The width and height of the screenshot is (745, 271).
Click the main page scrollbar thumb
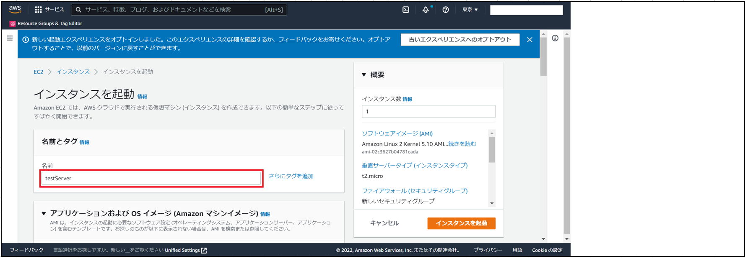pyautogui.click(x=543, y=56)
